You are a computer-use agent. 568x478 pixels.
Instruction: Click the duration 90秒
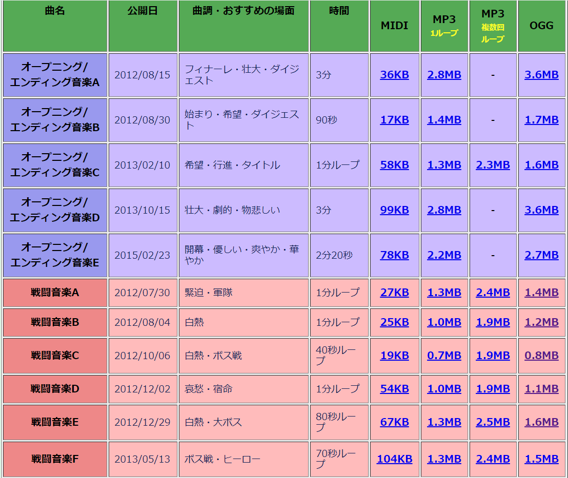coord(327,120)
